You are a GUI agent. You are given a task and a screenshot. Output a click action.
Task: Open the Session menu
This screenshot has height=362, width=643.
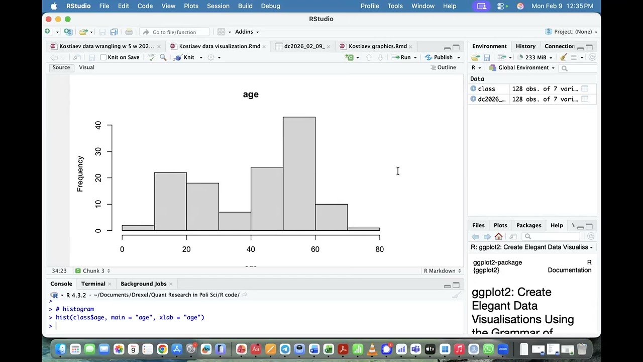(218, 6)
